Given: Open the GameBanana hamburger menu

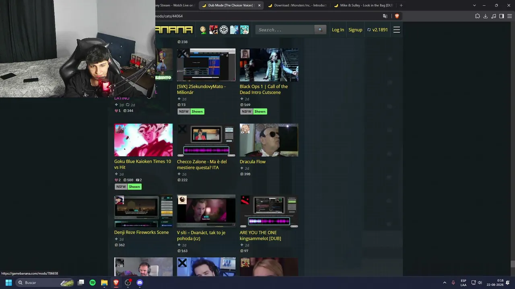Looking at the screenshot, I should [x=397, y=30].
